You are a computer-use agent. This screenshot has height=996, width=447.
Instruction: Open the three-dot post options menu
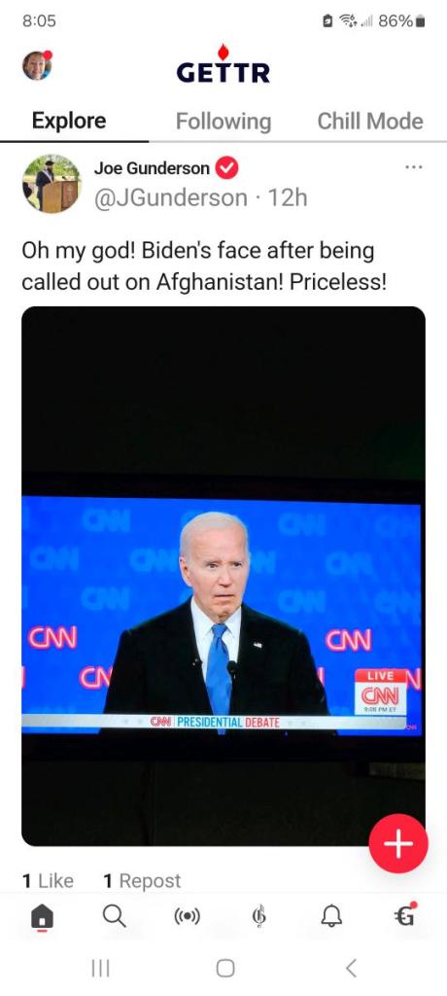pos(413,167)
